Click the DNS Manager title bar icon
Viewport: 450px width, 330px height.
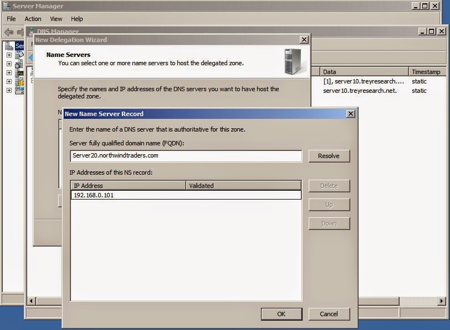pos(32,31)
